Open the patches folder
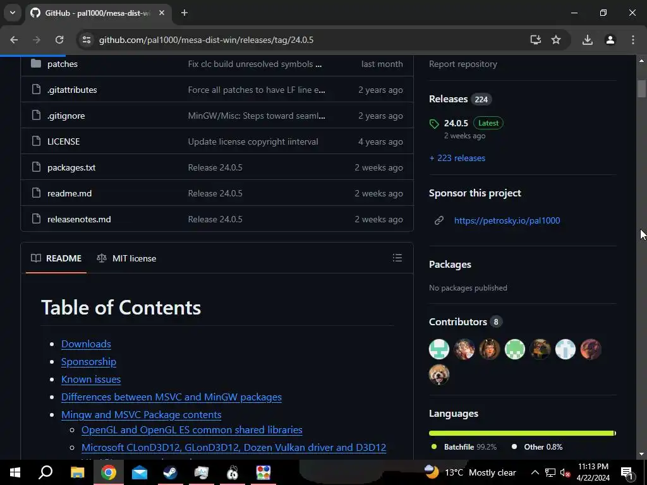Image resolution: width=647 pixels, height=485 pixels. click(x=63, y=64)
